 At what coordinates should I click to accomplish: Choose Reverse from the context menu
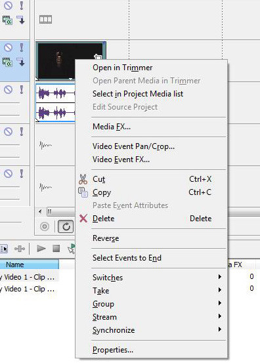coord(152,238)
